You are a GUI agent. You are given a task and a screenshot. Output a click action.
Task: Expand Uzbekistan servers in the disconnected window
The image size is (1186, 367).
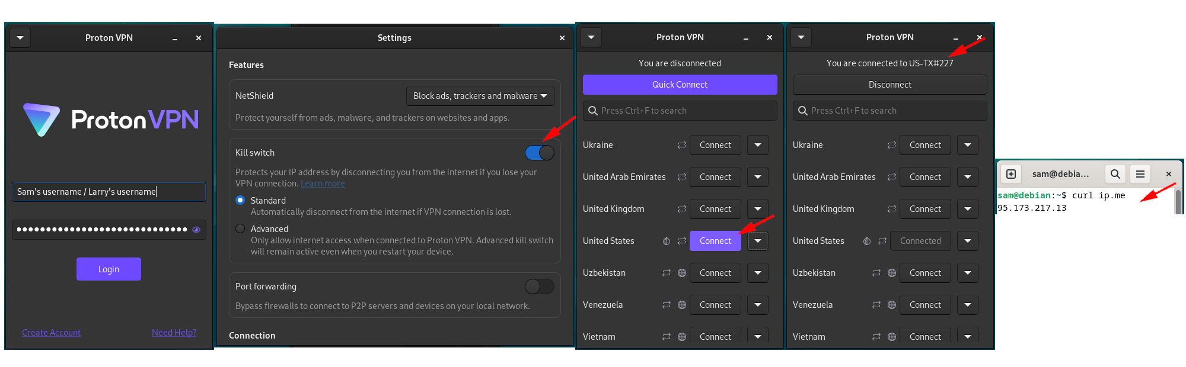pyautogui.click(x=758, y=273)
